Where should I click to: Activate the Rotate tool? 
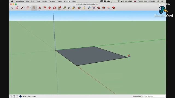[x=54, y=8]
